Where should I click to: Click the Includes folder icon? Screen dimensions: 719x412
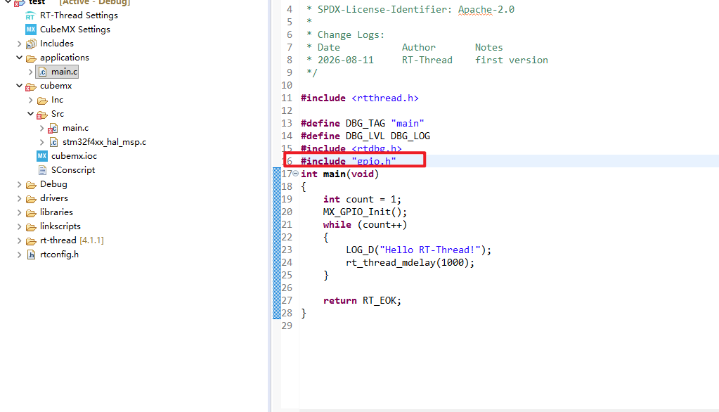31,44
